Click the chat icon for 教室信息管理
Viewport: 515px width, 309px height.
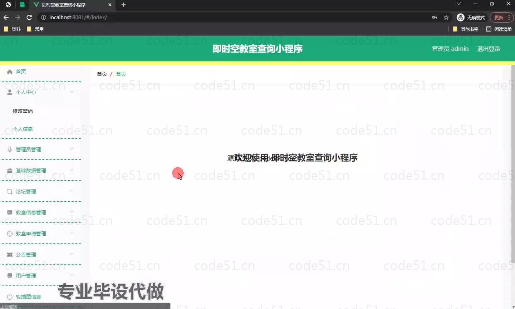10,212
